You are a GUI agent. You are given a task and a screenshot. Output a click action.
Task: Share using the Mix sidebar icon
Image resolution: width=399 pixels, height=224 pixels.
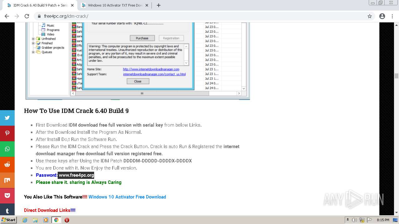7,180
